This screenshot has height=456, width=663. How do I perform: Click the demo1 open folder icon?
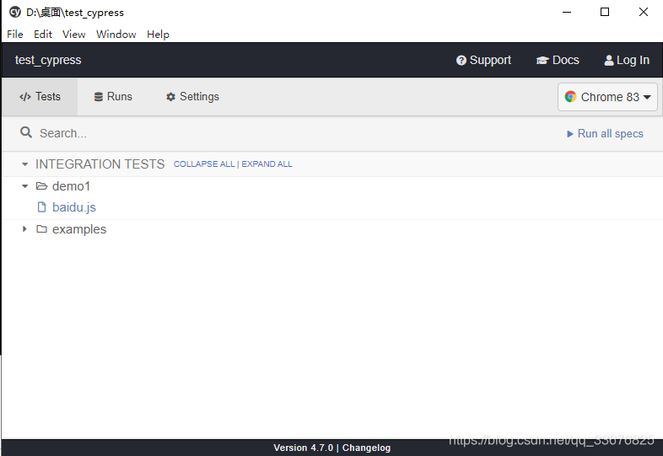click(x=41, y=186)
